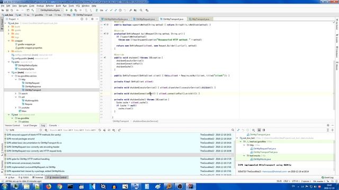Open Chrome from the Windows taskbar
339x190 pixels.
pos(59,186)
